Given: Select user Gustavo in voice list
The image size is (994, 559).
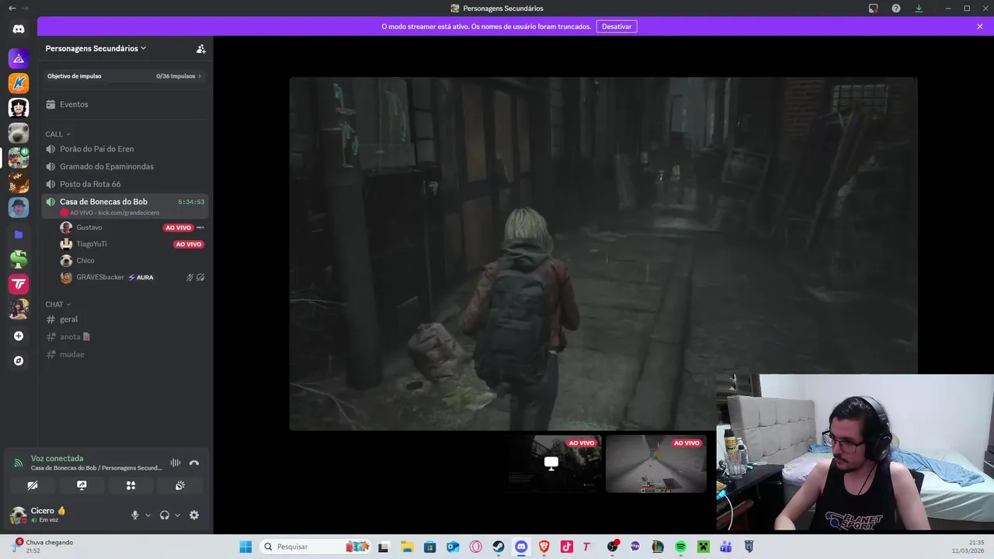Looking at the screenshot, I should [x=89, y=227].
